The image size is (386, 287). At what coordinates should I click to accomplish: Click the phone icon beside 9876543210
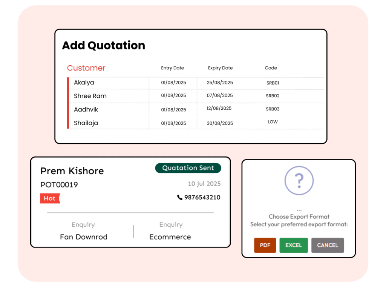click(180, 197)
